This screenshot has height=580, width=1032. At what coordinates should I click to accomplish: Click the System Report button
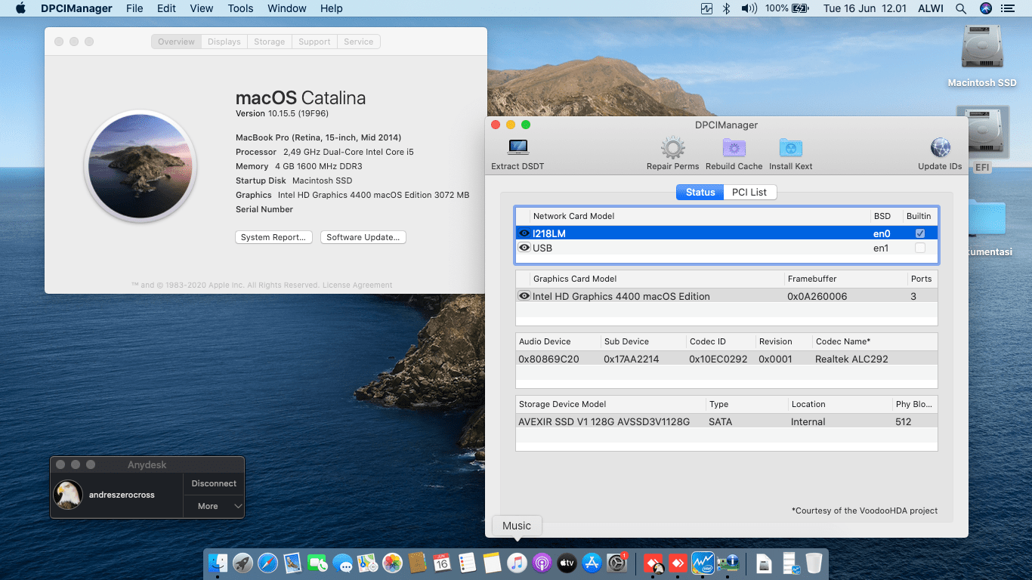point(273,237)
